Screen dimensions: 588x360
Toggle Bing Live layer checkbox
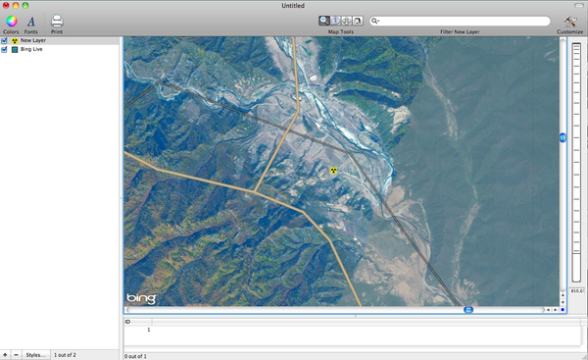click(4, 50)
